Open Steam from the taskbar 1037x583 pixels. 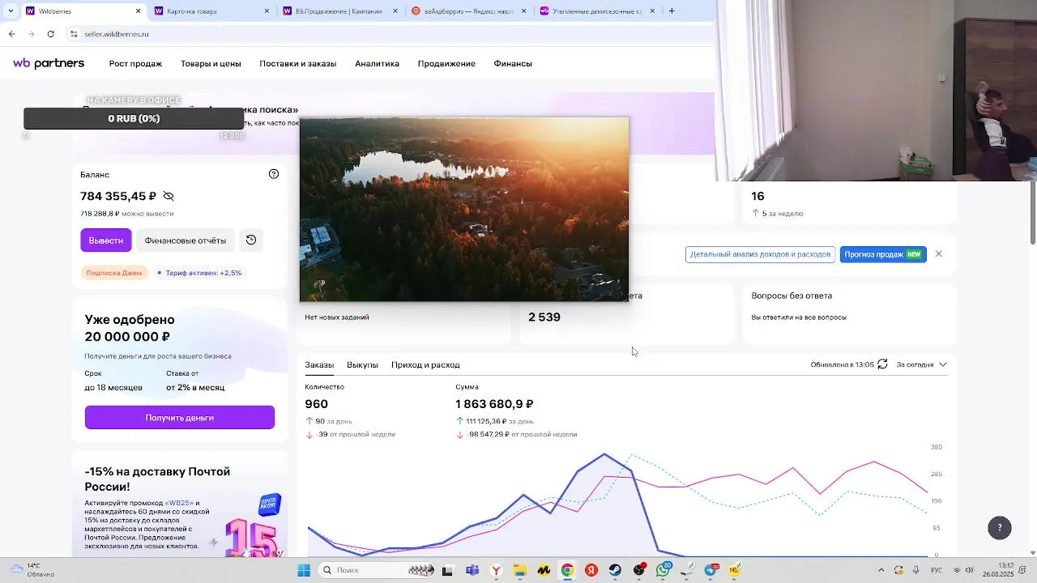(615, 570)
